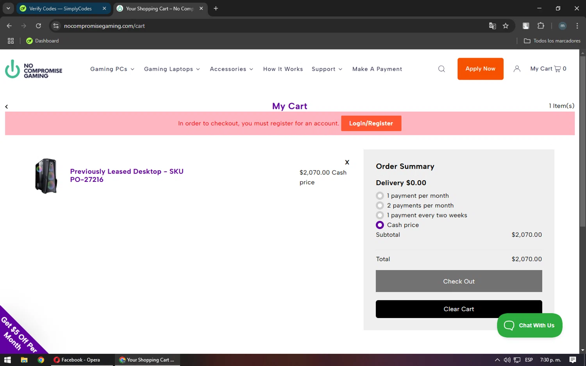
Task: Open the network icon in system tray
Action: pos(517,360)
